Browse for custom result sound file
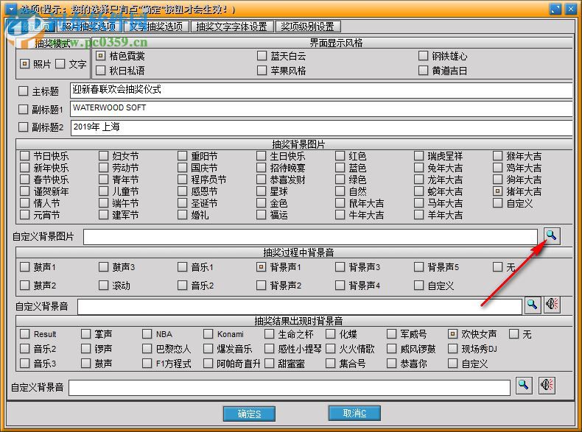 (x=524, y=386)
